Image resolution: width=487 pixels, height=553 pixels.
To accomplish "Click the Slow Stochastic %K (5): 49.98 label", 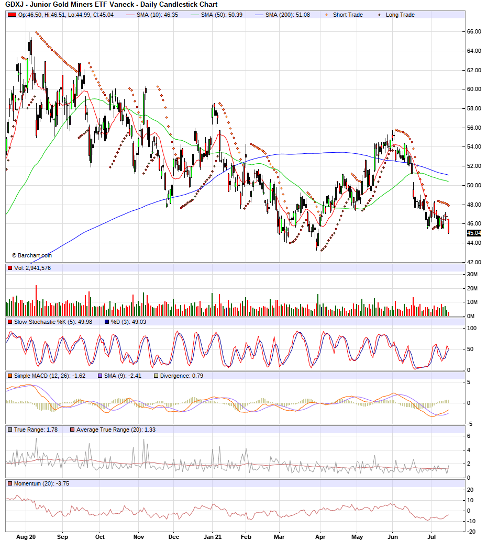I will click(53, 322).
